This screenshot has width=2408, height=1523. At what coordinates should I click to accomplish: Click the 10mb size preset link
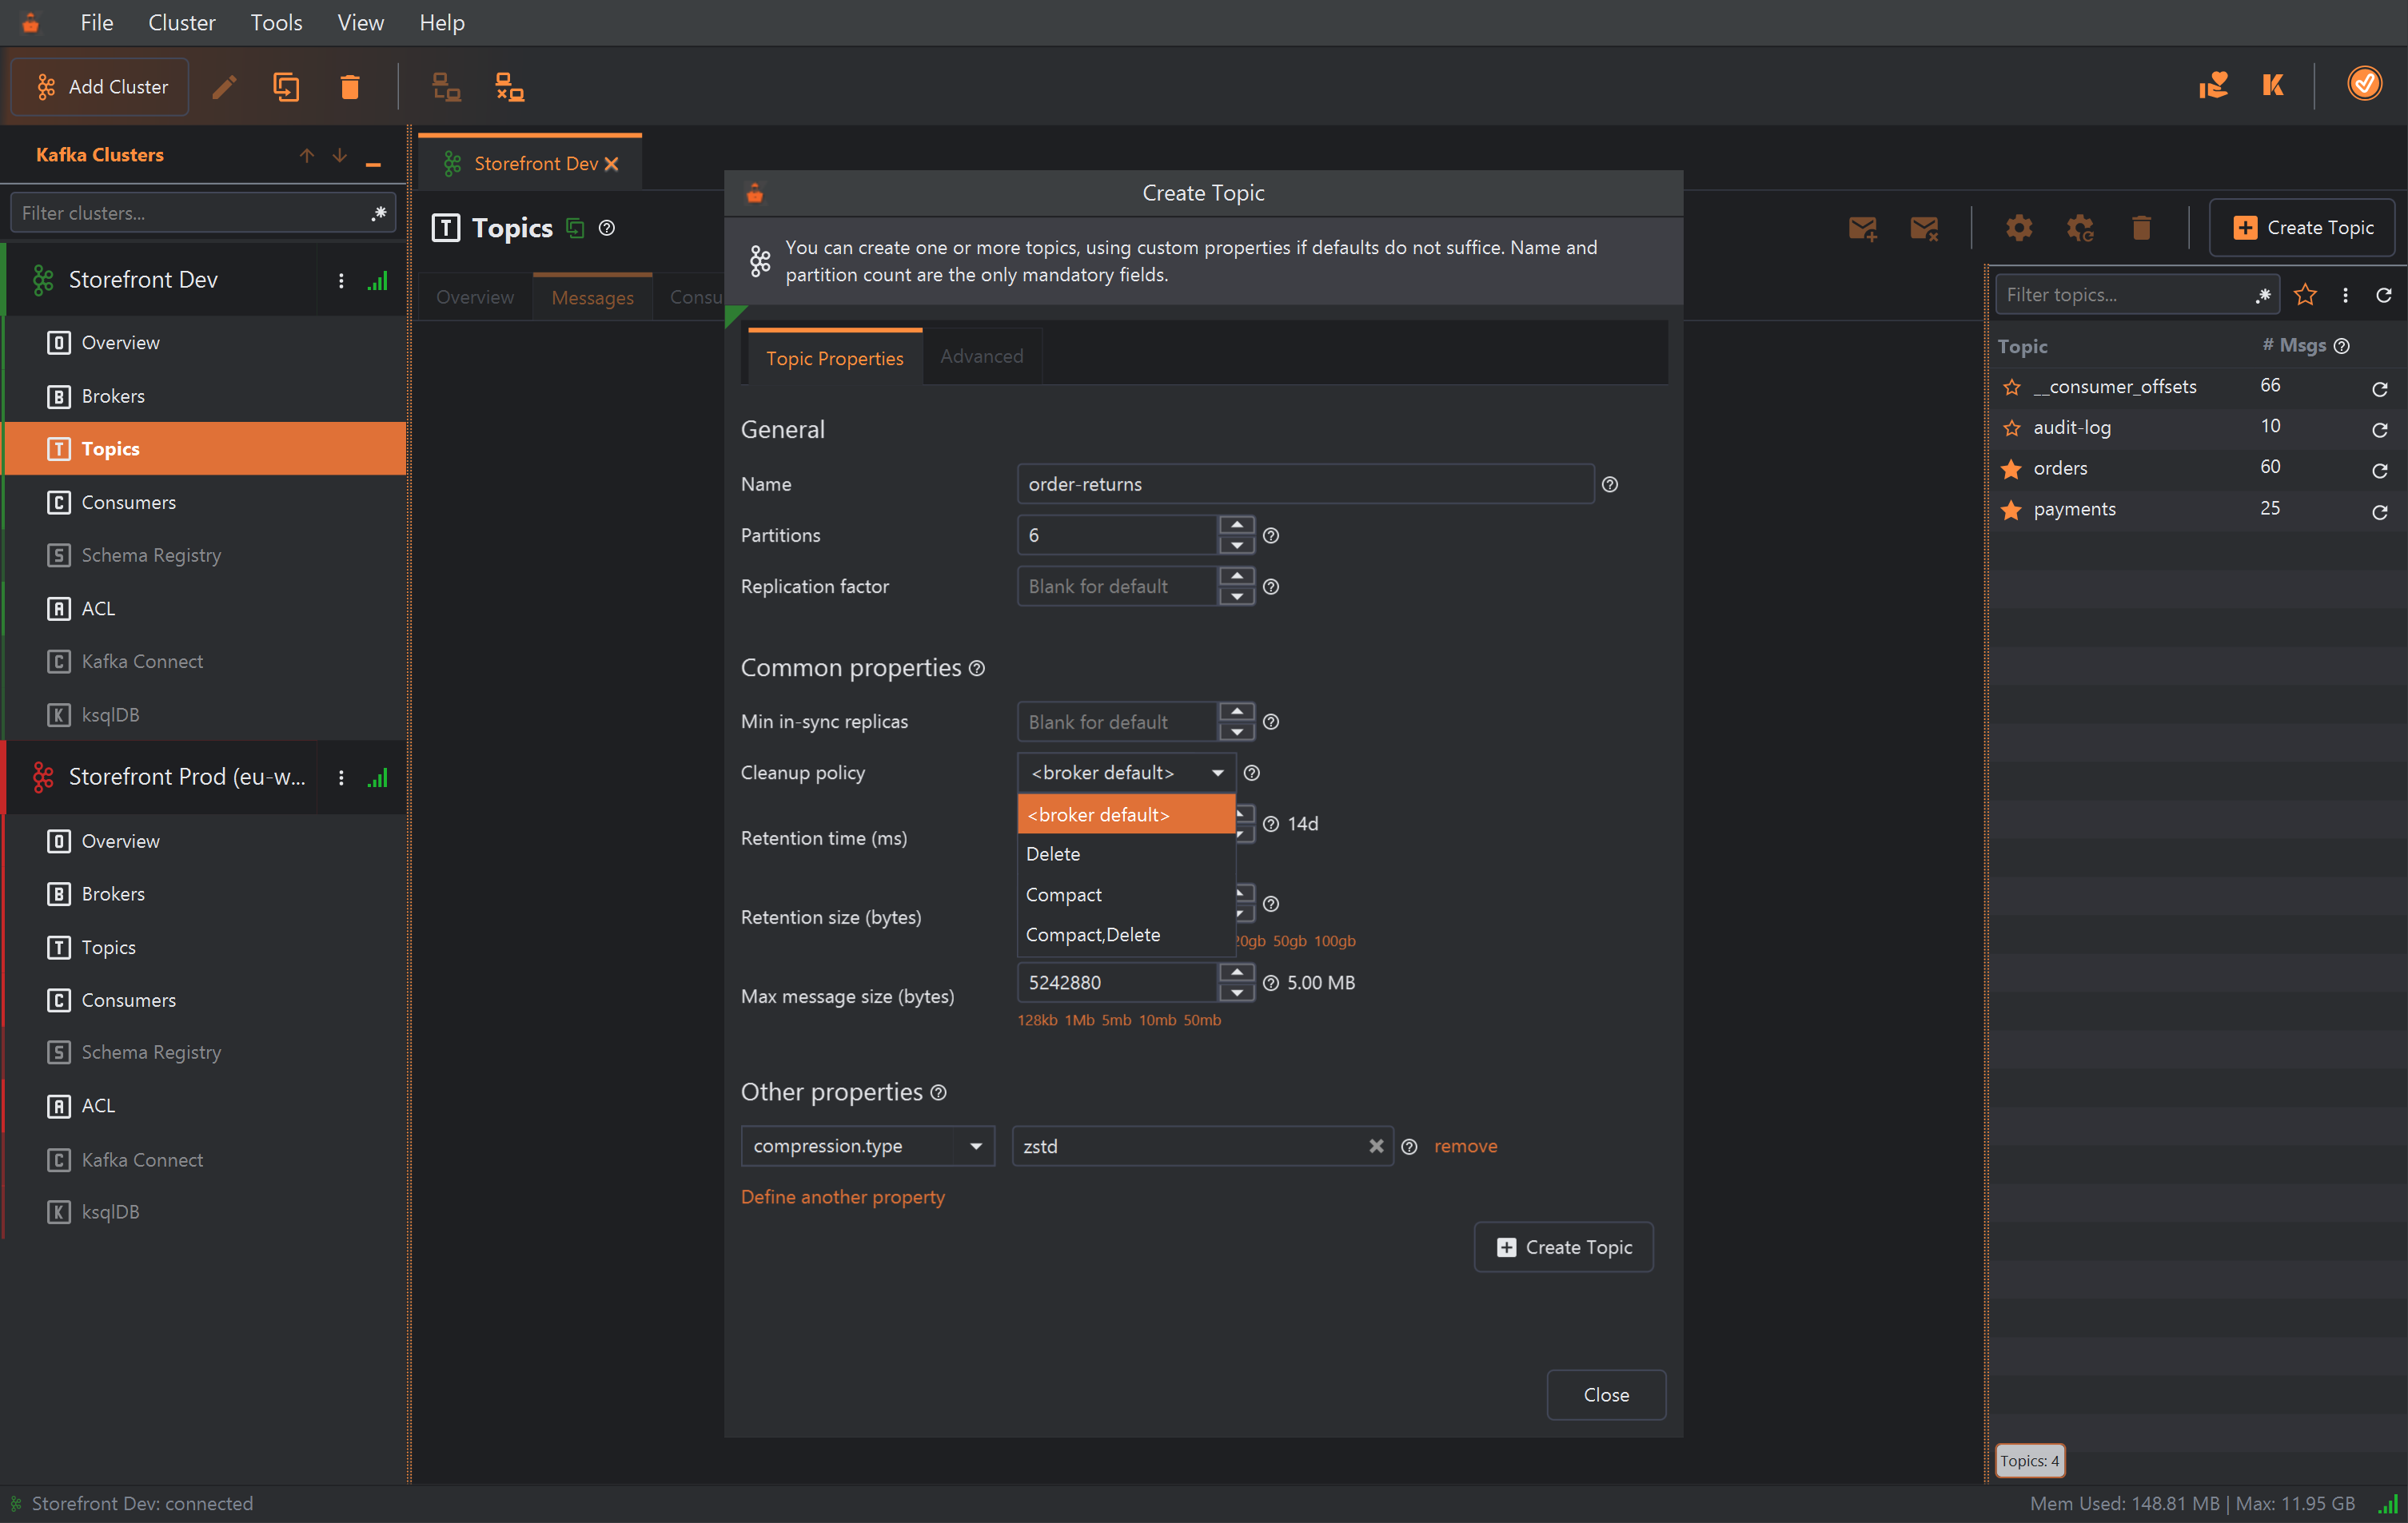click(1157, 1020)
